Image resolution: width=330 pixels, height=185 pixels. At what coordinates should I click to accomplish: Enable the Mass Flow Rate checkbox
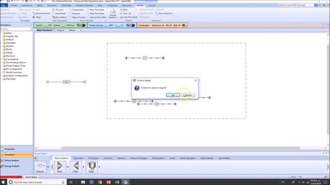pos(88,10)
